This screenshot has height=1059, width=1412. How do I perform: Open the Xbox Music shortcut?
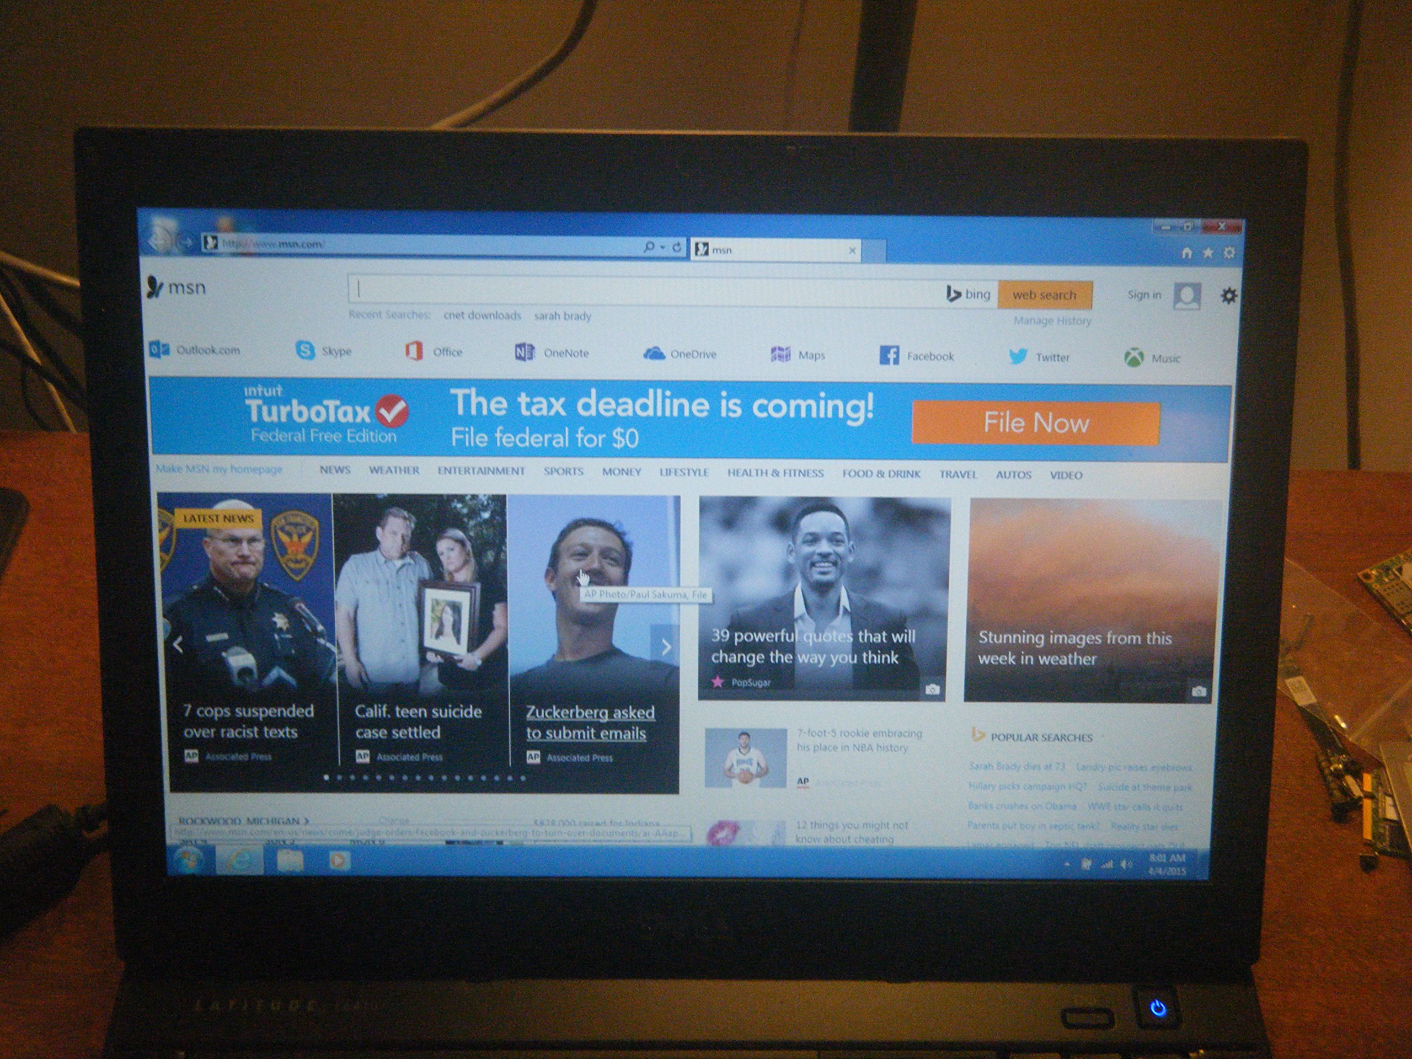1153,357
